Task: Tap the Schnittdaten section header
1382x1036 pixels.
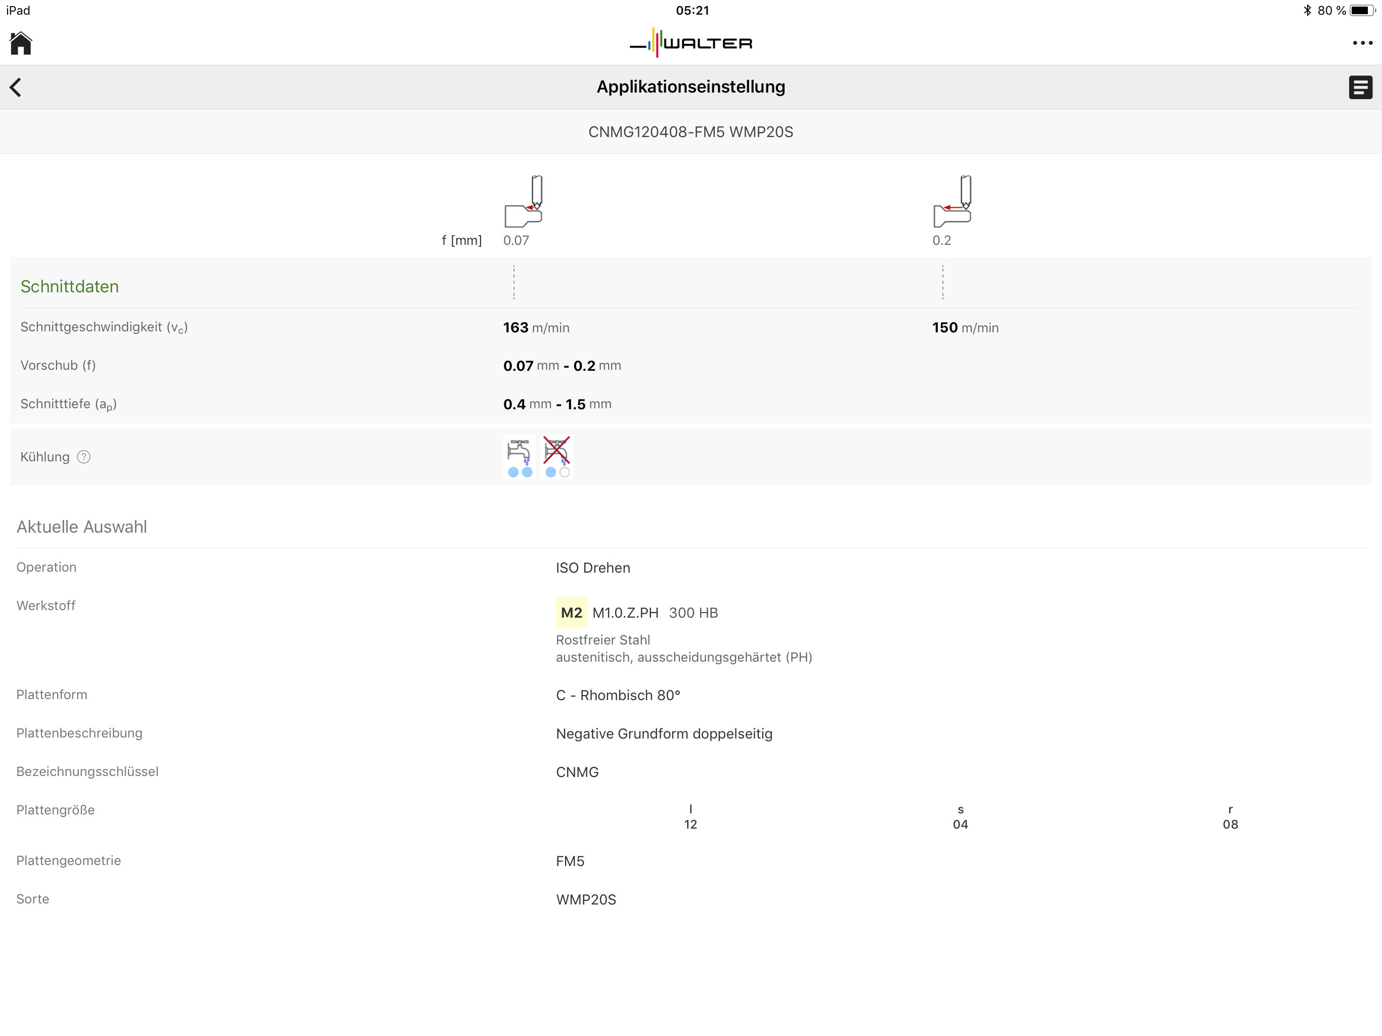Action: point(69,286)
